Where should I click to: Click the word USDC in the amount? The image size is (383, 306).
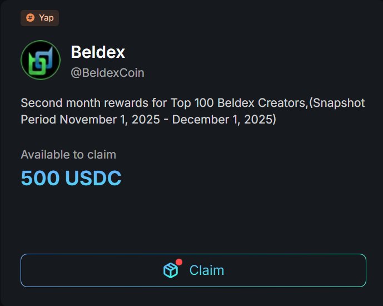pyautogui.click(x=93, y=178)
